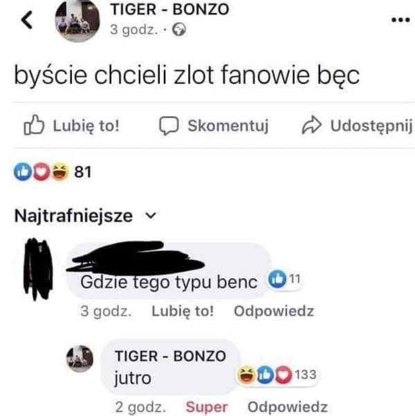Open the TIGER - BONZO page name in header
Viewport: 415px width, 416px height.
click(x=169, y=10)
